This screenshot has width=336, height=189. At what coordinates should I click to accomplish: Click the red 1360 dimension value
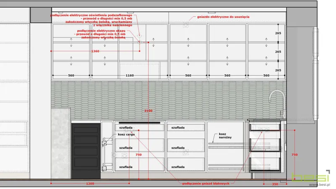click(95, 51)
